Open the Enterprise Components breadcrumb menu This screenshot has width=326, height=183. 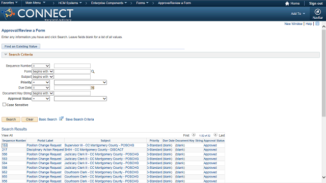coord(108,3)
